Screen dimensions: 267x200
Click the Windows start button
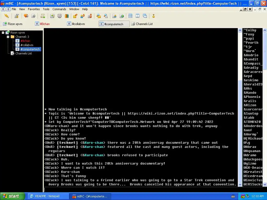coord(12,196)
